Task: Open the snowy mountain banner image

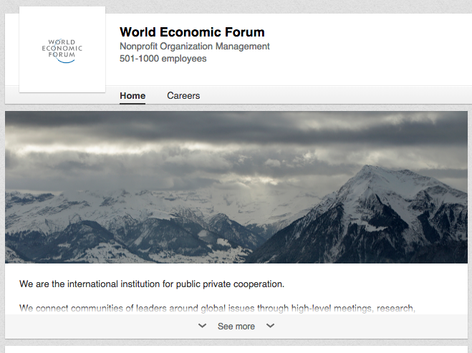Action: click(236, 187)
